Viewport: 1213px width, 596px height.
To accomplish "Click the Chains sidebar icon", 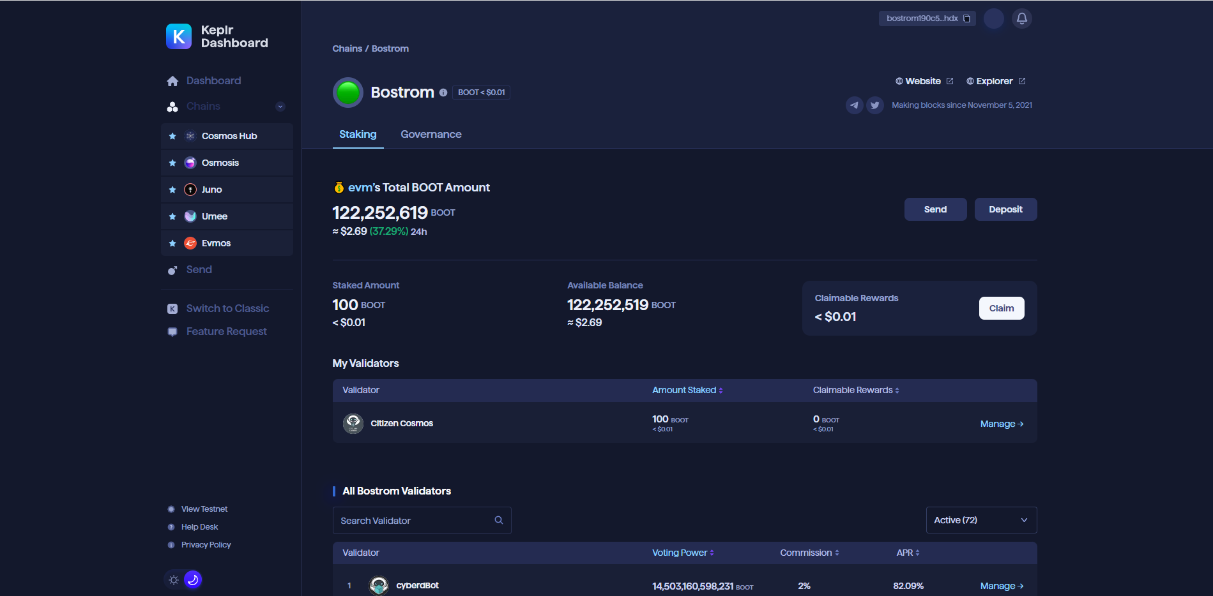I will [172, 107].
